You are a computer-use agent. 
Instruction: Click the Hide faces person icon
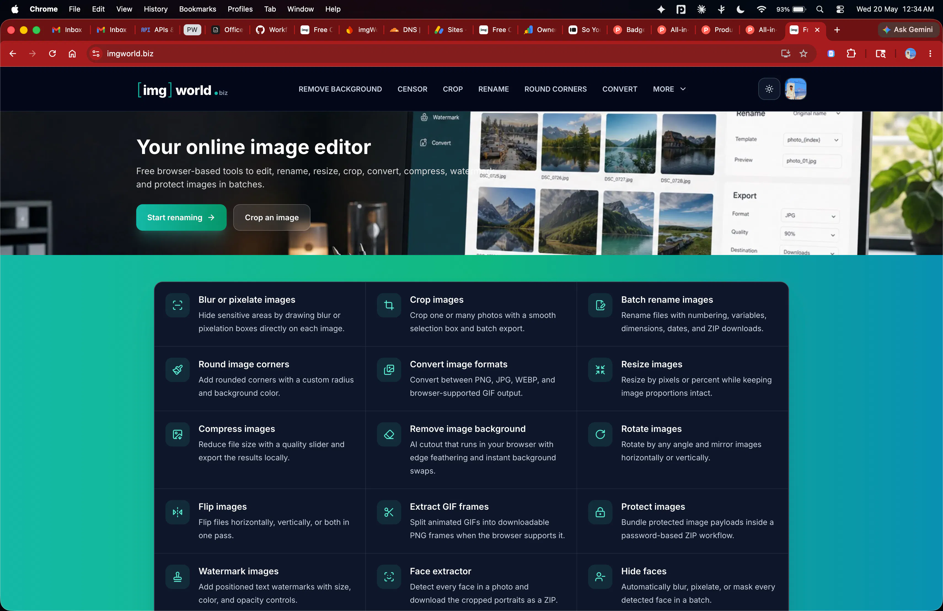600,577
